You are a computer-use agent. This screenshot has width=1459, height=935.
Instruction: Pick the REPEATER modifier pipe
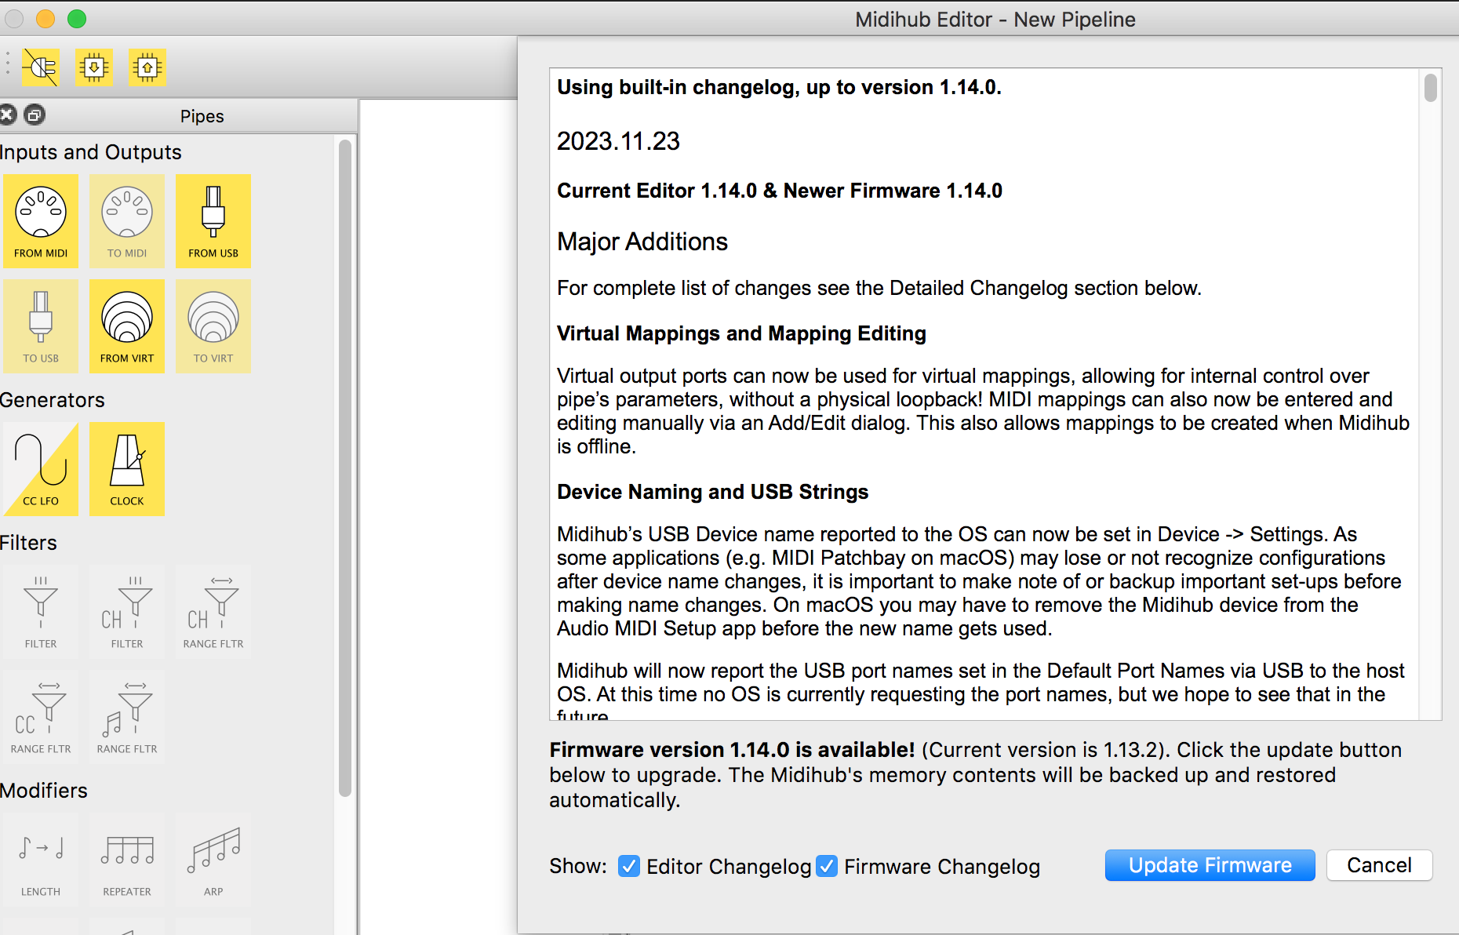click(x=127, y=859)
